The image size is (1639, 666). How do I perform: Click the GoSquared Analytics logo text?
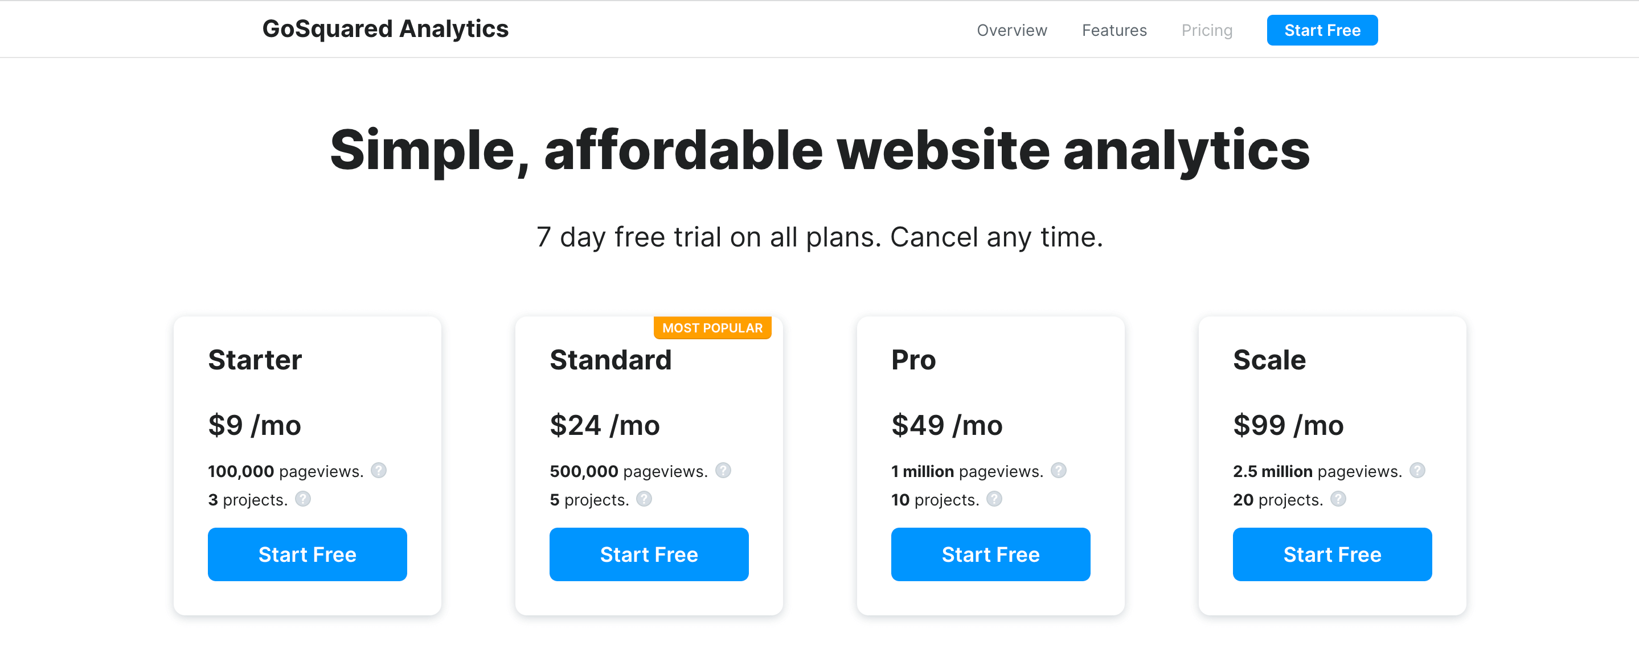click(x=385, y=28)
